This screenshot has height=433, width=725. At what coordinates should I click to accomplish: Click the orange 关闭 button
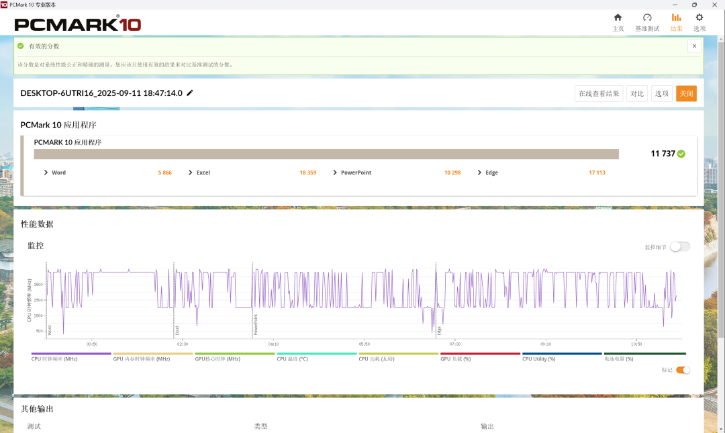(686, 93)
